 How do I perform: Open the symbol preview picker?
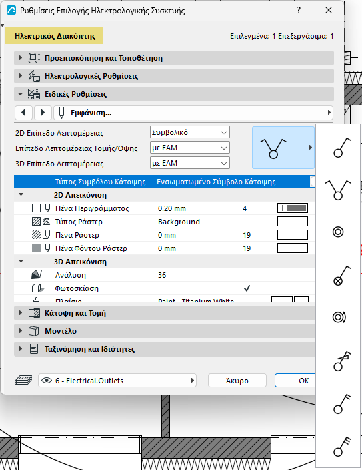click(x=283, y=147)
